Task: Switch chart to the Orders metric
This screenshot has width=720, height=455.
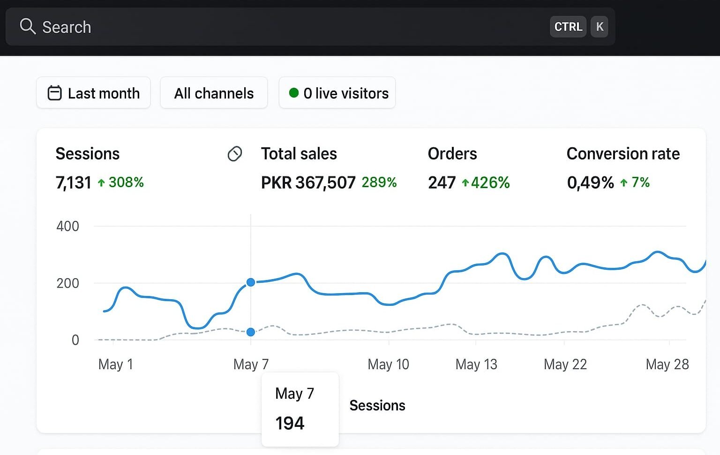Action: coord(452,154)
